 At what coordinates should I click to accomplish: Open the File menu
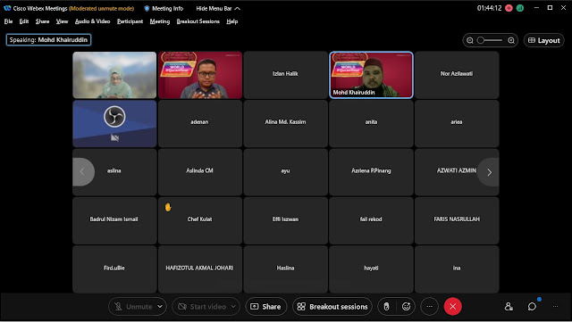point(8,21)
